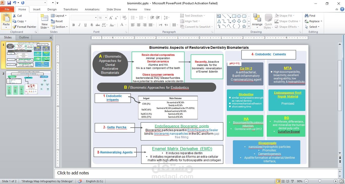Switch to the Outline pane tab

tap(24, 37)
